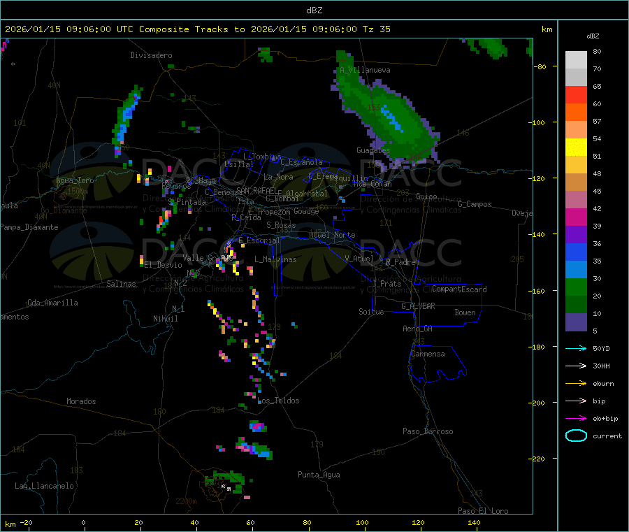Click the green 20 dBZ color swatch
Viewport: 629px width, 532px height.
pyautogui.click(x=576, y=287)
